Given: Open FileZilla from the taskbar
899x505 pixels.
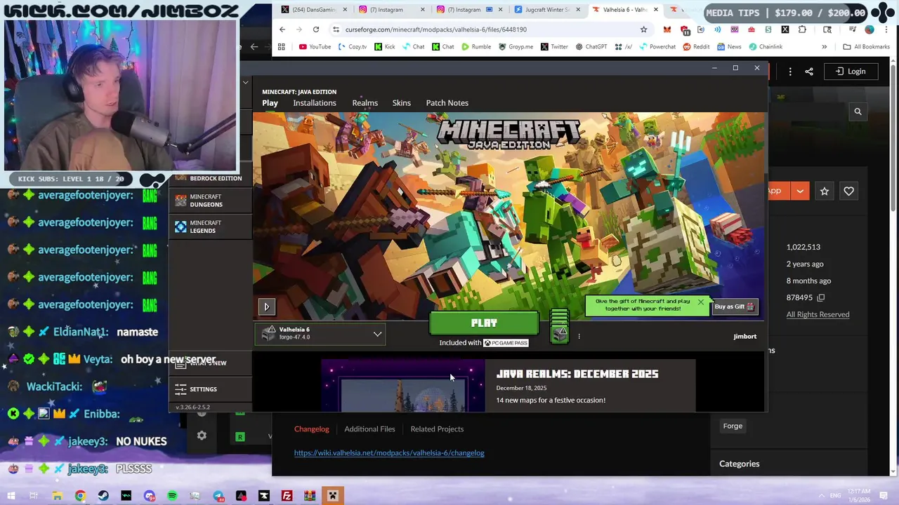Looking at the screenshot, I should point(287,496).
